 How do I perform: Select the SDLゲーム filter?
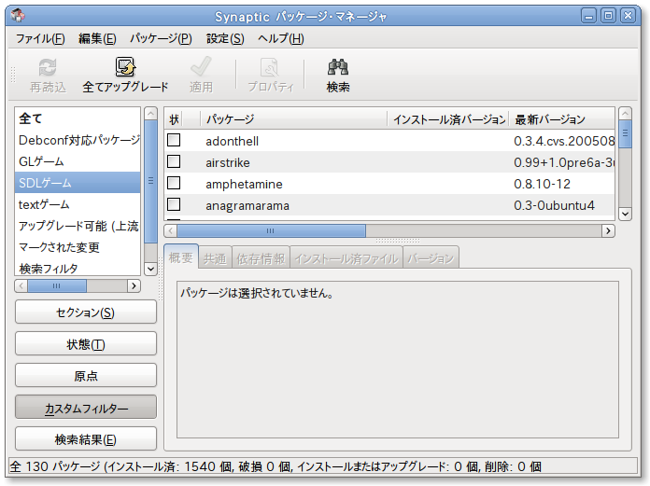(78, 183)
